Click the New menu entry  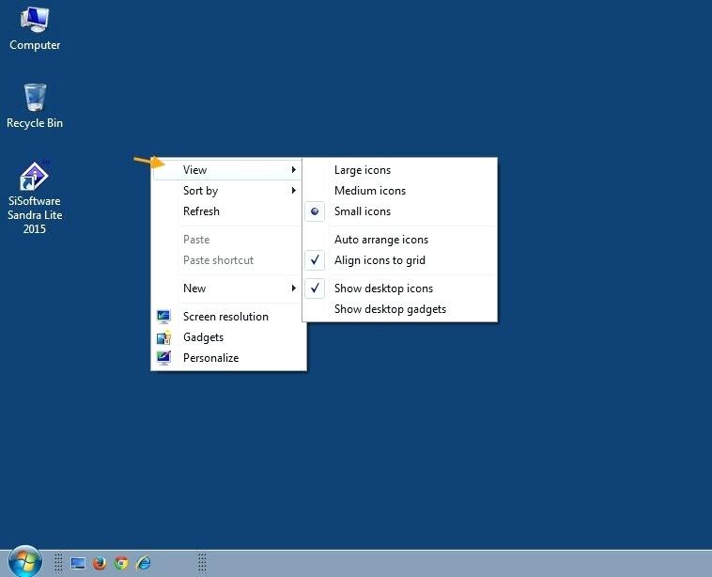click(227, 288)
